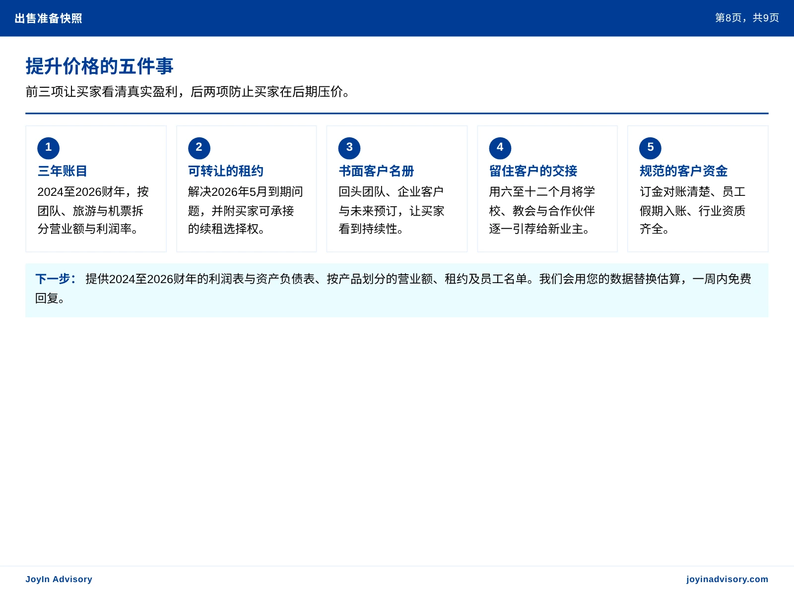Select the heading 规范的客户资金
The width and height of the screenshot is (794, 595).
[x=683, y=171]
